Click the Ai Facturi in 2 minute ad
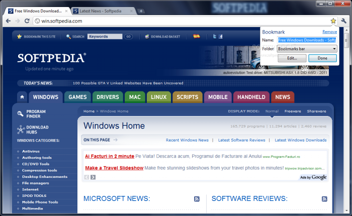Screen dimensions: 352x216 pyautogui.click(x=110, y=156)
